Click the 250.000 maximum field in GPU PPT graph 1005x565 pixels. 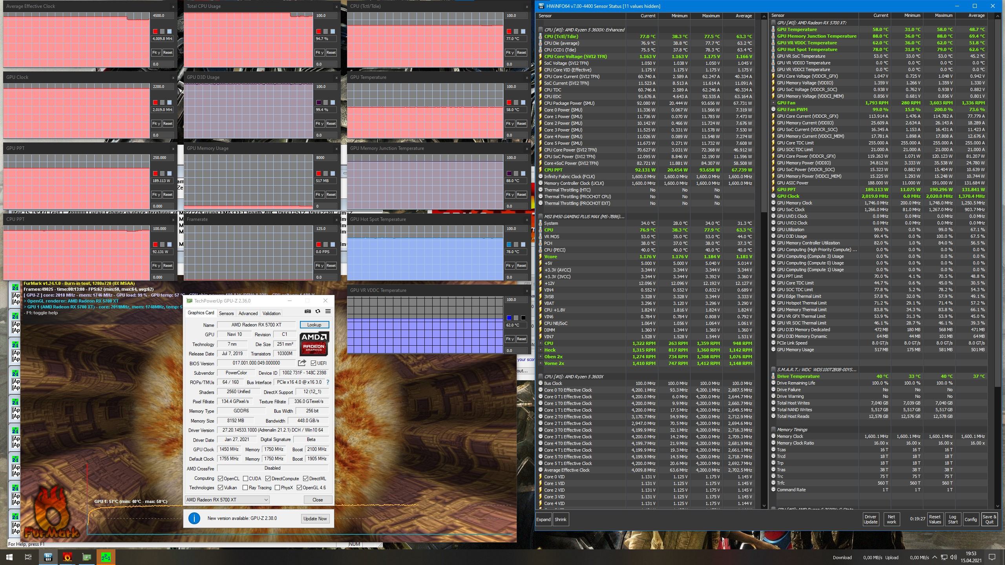coord(162,158)
